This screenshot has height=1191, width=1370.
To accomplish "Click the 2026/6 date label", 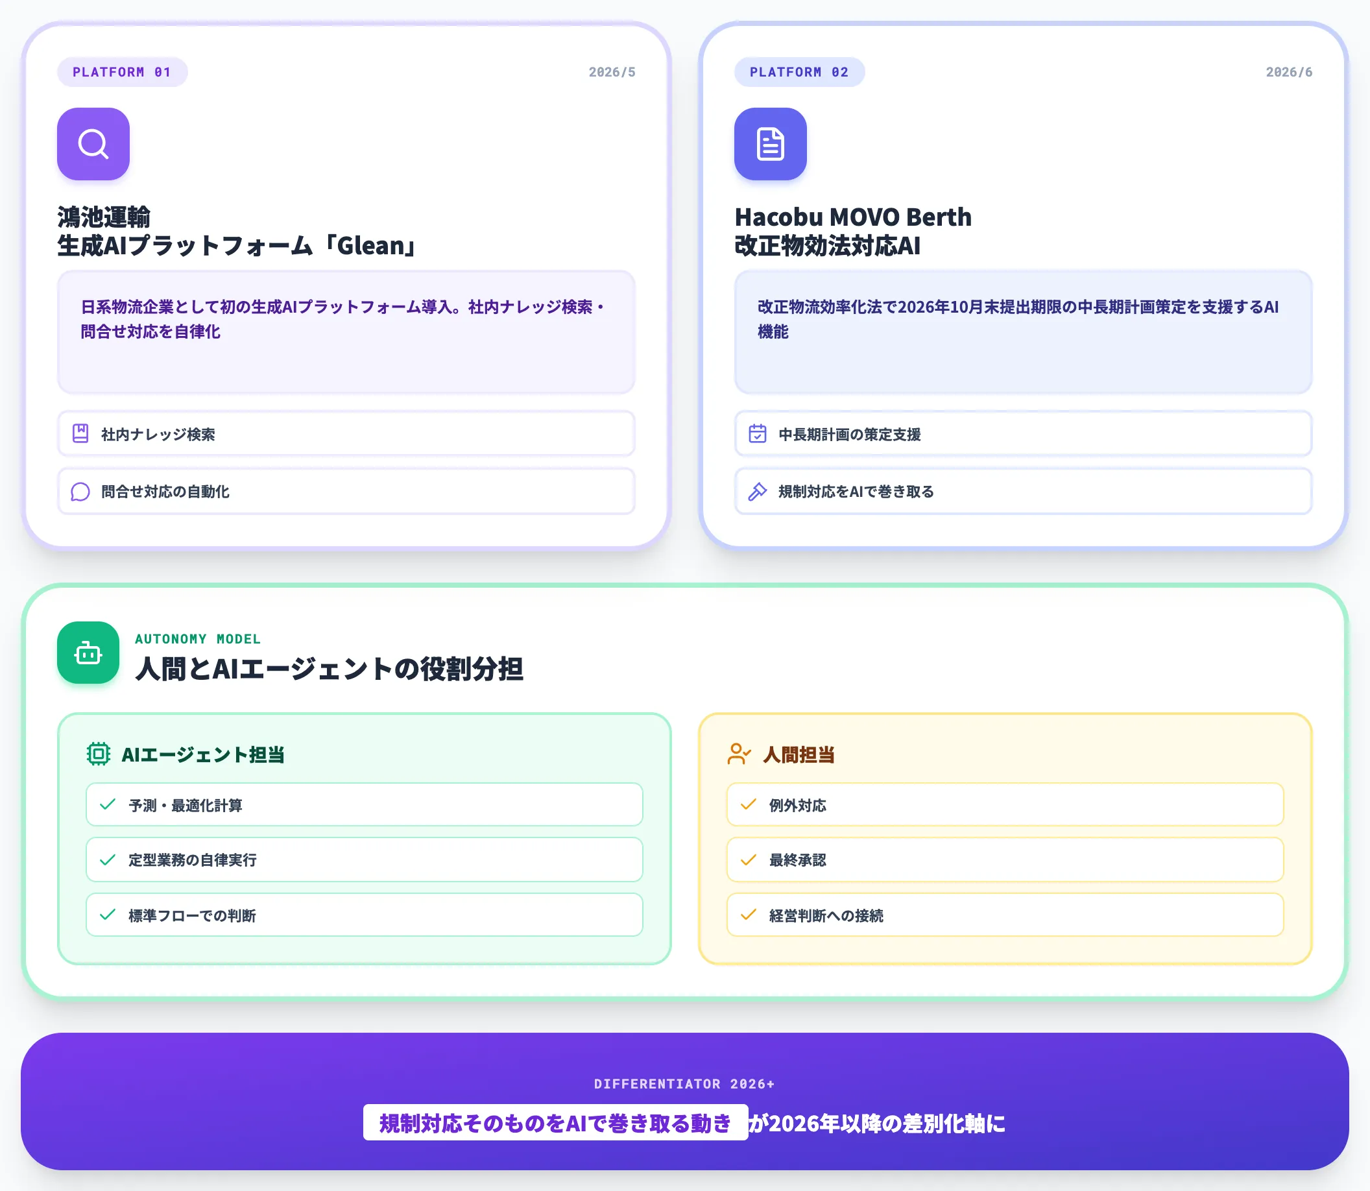I will [1289, 72].
